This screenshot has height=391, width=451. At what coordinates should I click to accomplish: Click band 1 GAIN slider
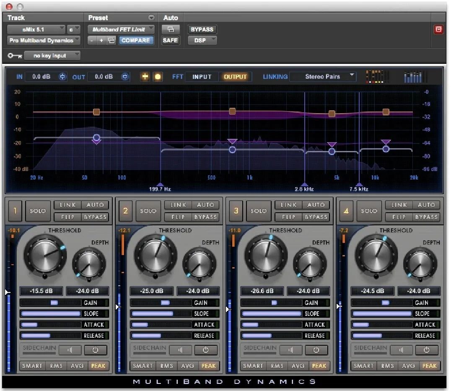[x=51, y=302]
